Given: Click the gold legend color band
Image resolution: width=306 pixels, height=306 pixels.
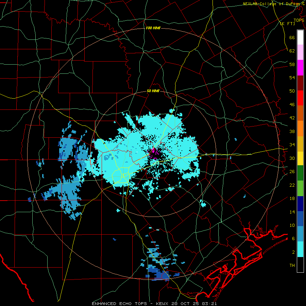Looking at the screenshot, I should pos(300,144).
